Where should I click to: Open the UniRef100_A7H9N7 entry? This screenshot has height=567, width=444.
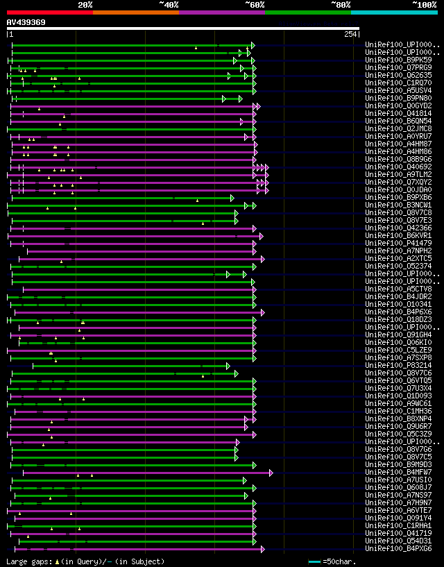pyautogui.click(x=398, y=502)
